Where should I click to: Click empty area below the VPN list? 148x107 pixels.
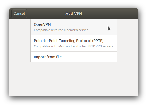[74, 79]
